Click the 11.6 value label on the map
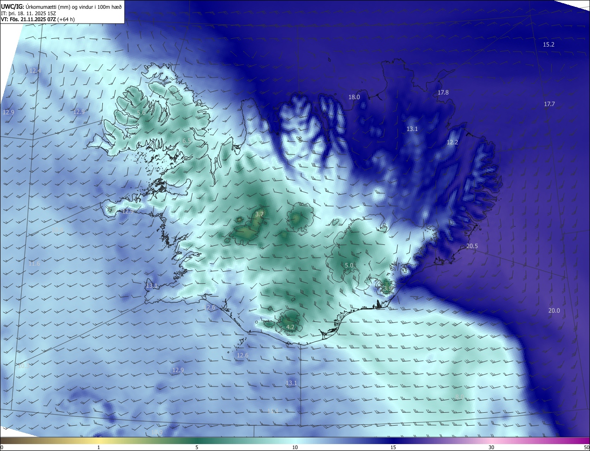The width and height of the screenshot is (590, 451). click(34, 264)
